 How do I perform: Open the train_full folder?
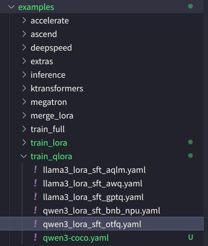pyautogui.click(x=47, y=129)
